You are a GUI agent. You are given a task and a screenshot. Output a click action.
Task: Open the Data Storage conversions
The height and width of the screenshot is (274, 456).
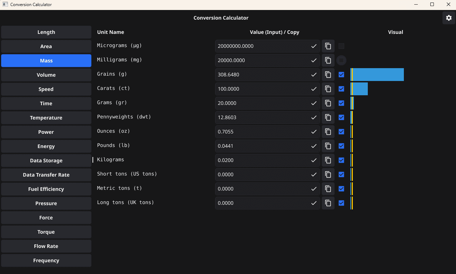point(46,160)
